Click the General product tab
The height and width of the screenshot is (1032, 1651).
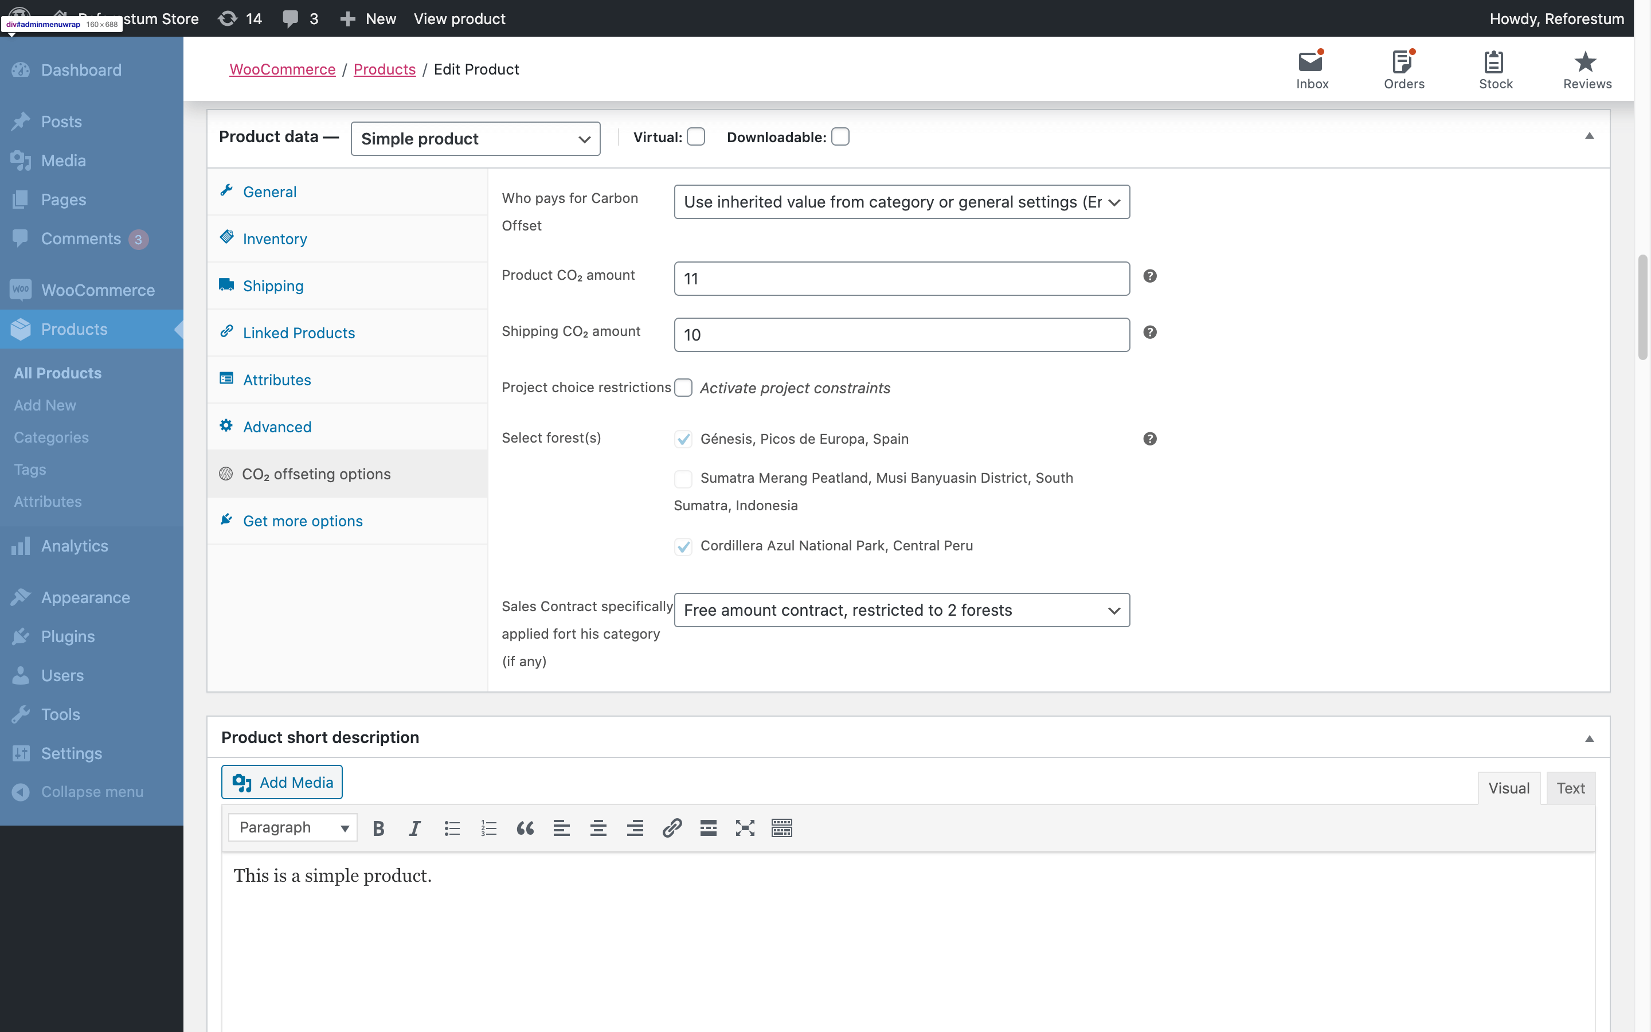pyautogui.click(x=268, y=190)
